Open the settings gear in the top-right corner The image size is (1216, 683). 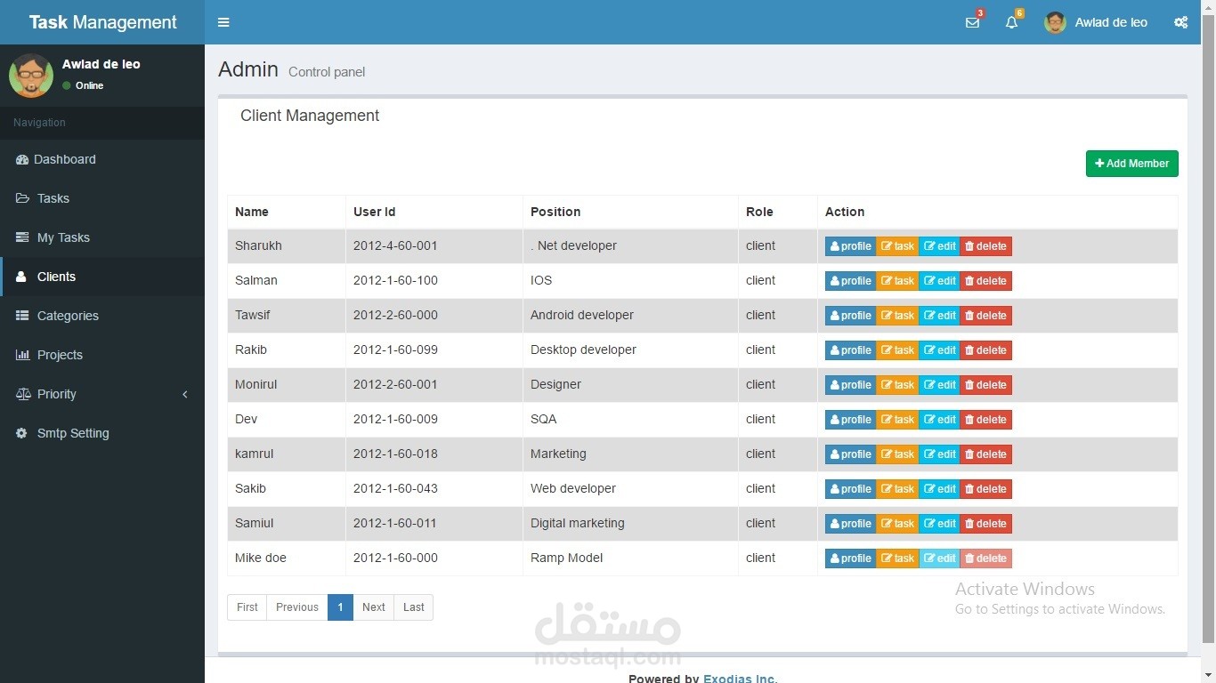tap(1180, 22)
